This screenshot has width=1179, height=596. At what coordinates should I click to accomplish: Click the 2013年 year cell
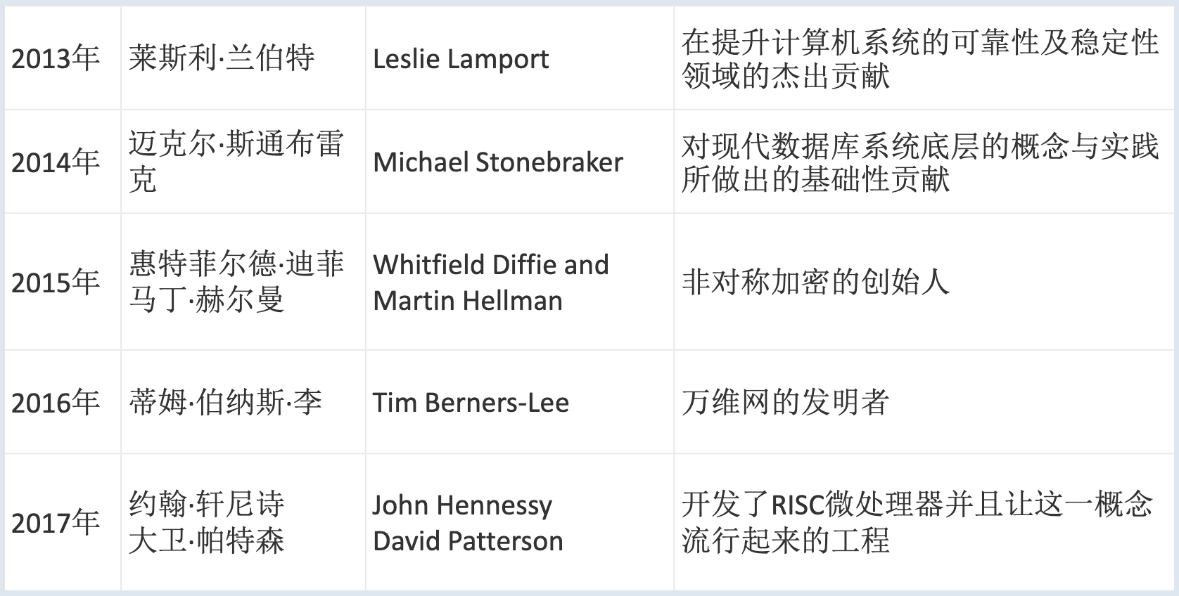[63, 58]
